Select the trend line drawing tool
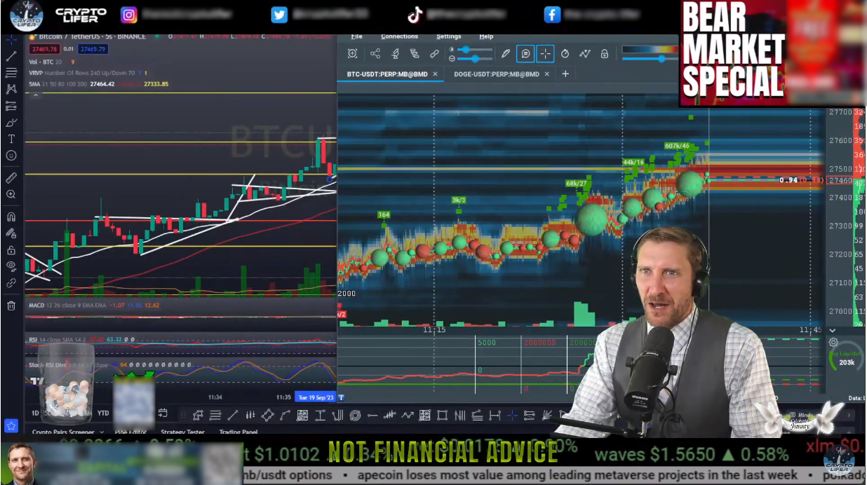Screen dimensions: 867x485 pyautogui.click(x=11, y=56)
